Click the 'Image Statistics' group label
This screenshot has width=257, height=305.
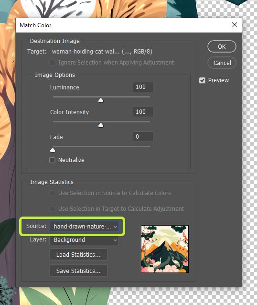(x=52, y=182)
